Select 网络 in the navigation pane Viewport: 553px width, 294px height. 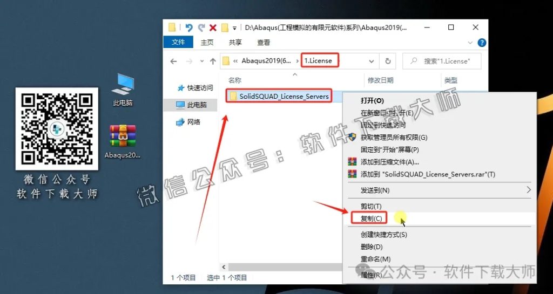coord(188,122)
